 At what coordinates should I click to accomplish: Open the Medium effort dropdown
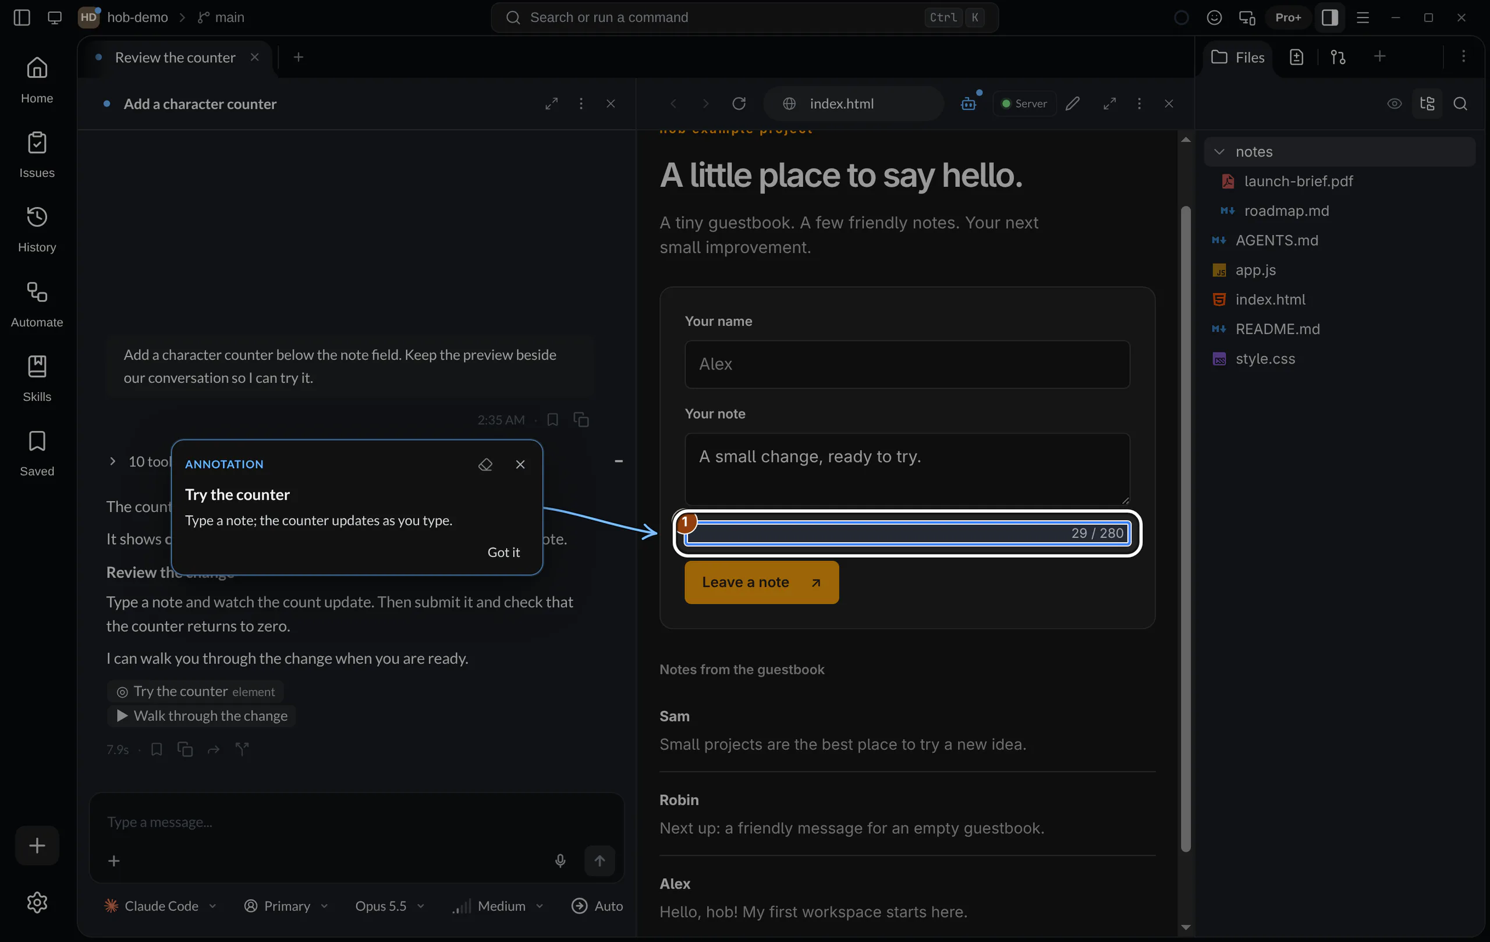(x=498, y=906)
